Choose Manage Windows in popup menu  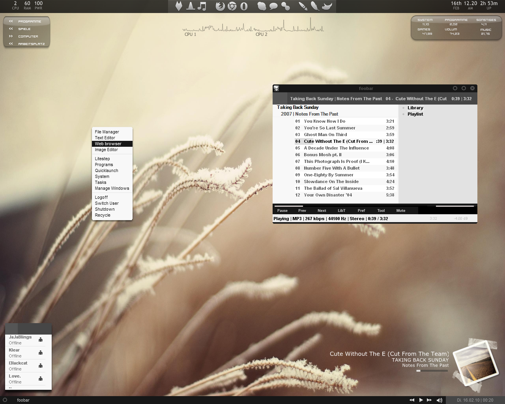tap(112, 188)
